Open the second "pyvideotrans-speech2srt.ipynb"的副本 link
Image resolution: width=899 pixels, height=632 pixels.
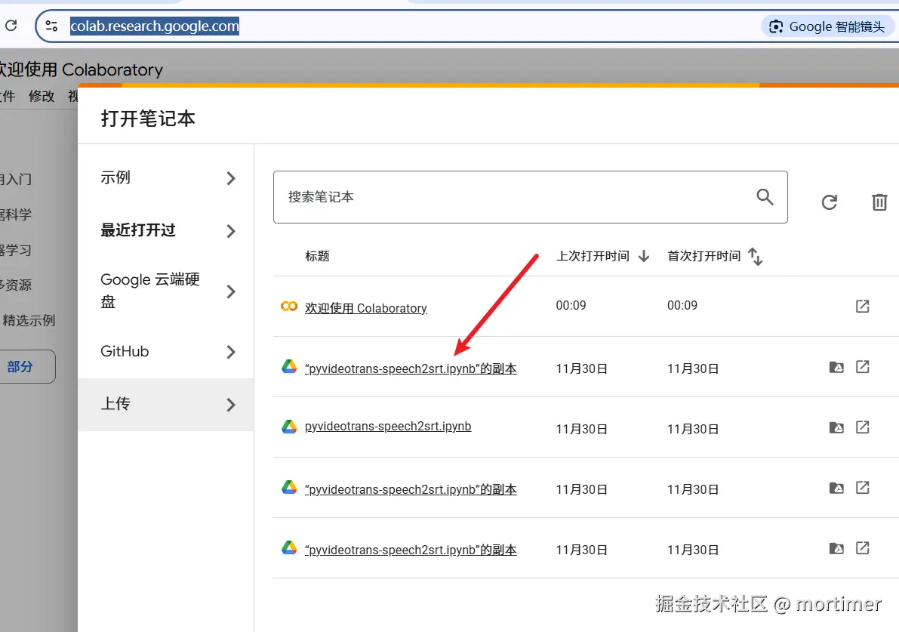tap(411, 489)
